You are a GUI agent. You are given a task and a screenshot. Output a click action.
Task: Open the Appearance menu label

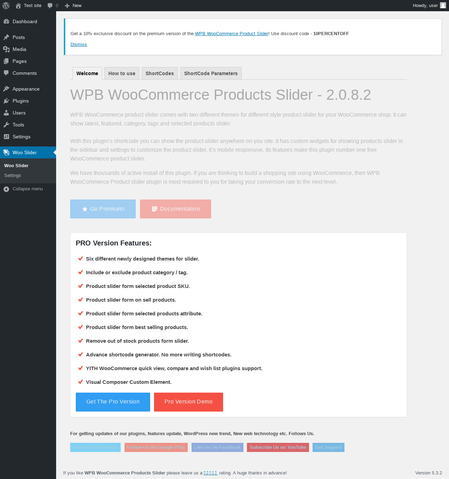coord(26,89)
